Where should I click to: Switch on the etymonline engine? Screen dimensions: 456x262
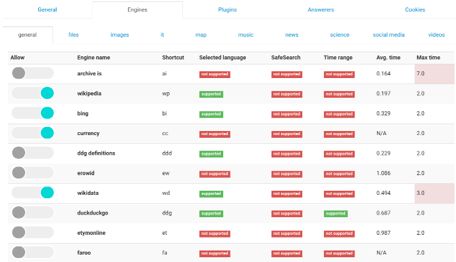pos(33,232)
